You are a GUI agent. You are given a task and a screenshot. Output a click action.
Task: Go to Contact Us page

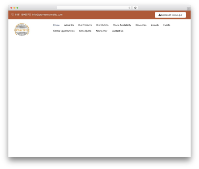coord(117,31)
